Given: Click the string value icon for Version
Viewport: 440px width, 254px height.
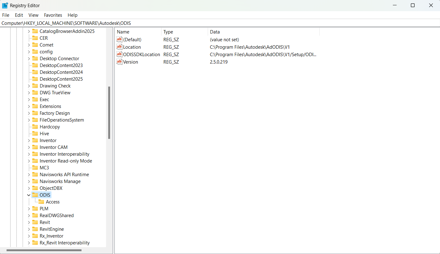Looking at the screenshot, I should pos(119,62).
